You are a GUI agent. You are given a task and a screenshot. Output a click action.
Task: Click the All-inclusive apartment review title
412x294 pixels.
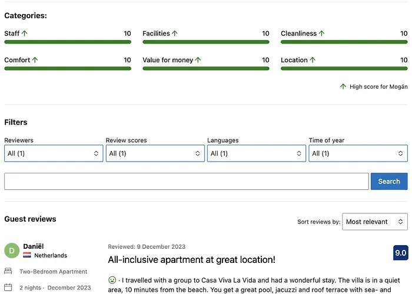click(191, 260)
